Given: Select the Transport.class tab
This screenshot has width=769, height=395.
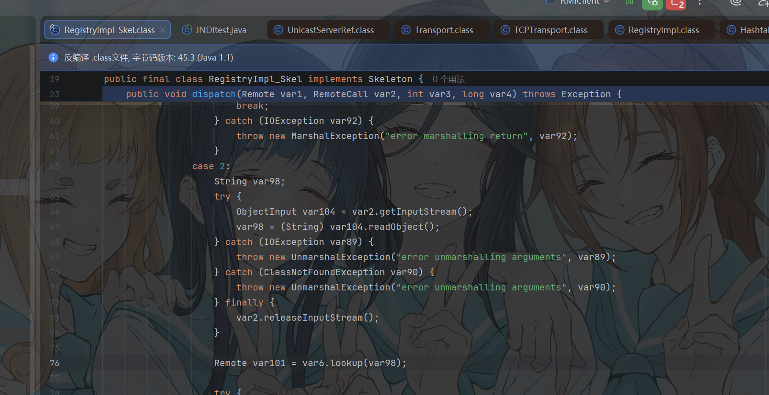Looking at the screenshot, I should [x=442, y=30].
